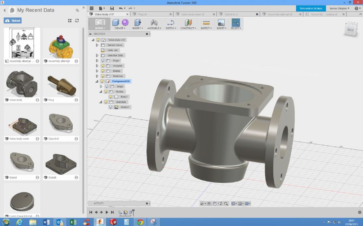363x226 pixels.
Task: Launch SolidWorks from the taskbar
Action: [113, 222]
